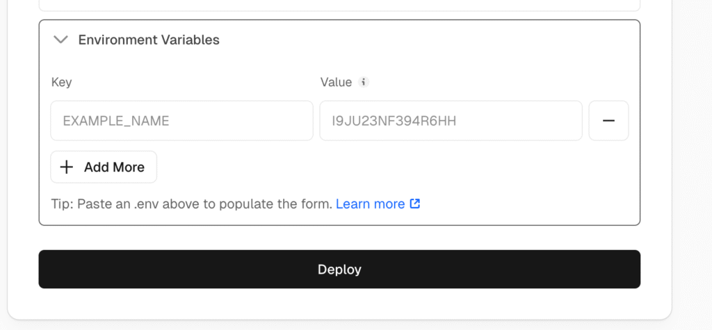Click the white card area below Deploy
The height and width of the screenshot is (330, 712).
pyautogui.click(x=339, y=303)
